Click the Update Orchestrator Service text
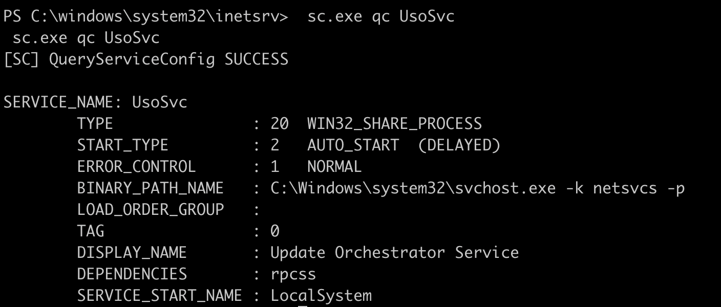721x307 pixels. point(394,253)
